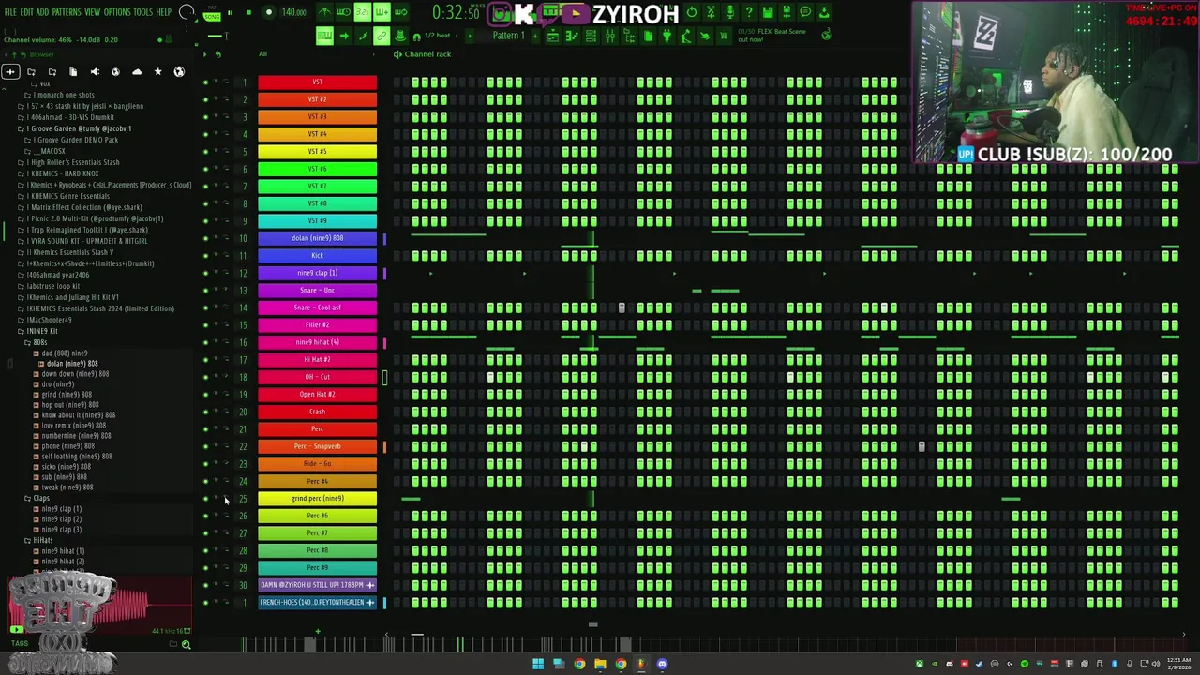Toggle the metronome icon
The height and width of the screenshot is (675, 1200).
tap(324, 12)
